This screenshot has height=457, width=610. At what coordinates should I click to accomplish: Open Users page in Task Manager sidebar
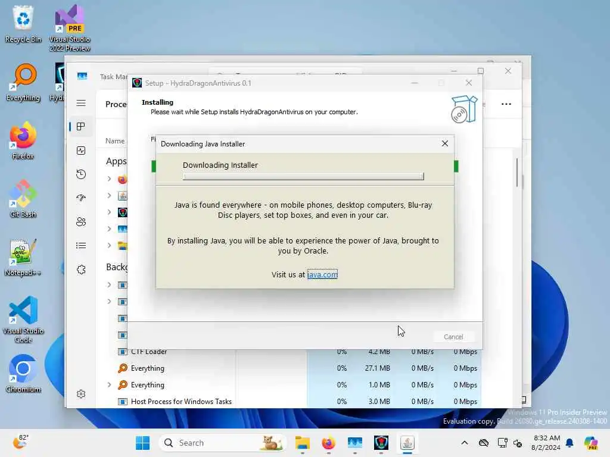pyautogui.click(x=81, y=222)
